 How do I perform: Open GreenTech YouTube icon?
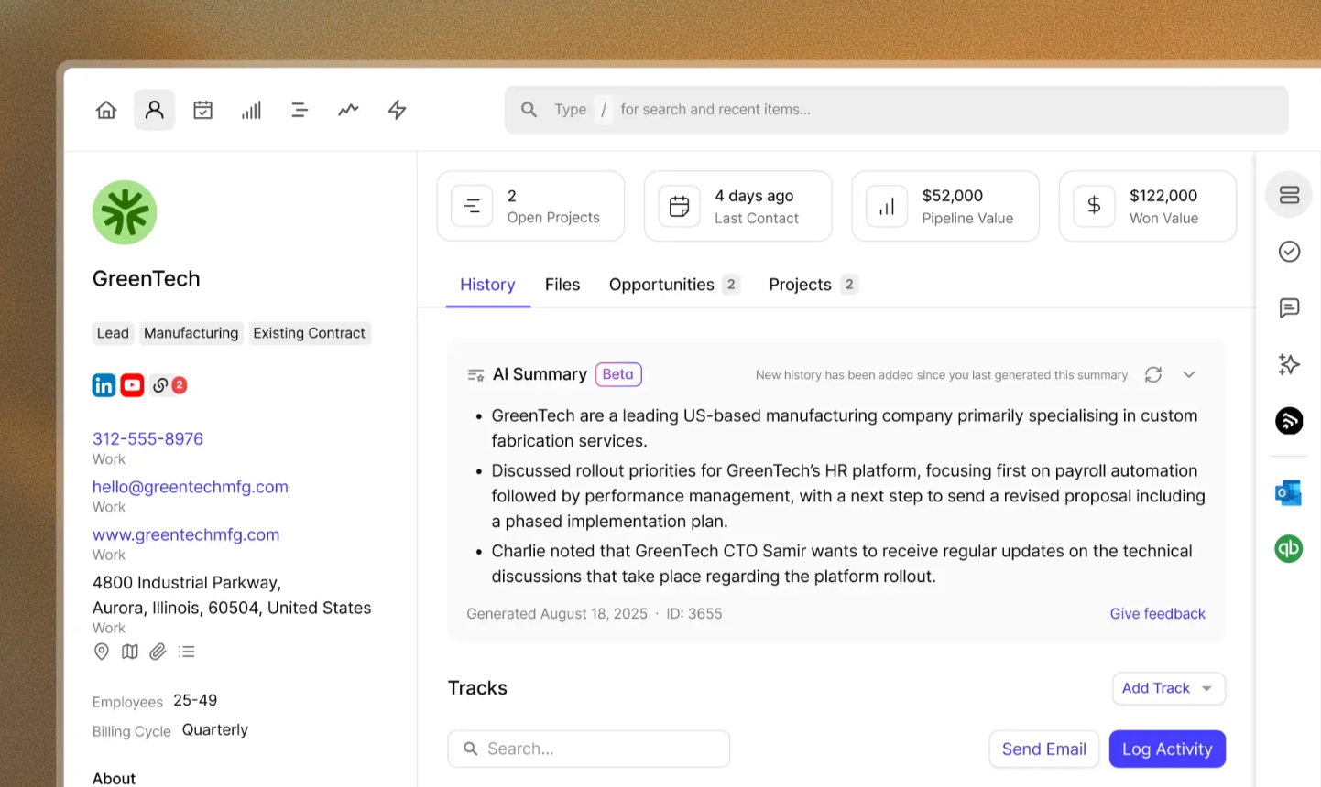tap(133, 385)
